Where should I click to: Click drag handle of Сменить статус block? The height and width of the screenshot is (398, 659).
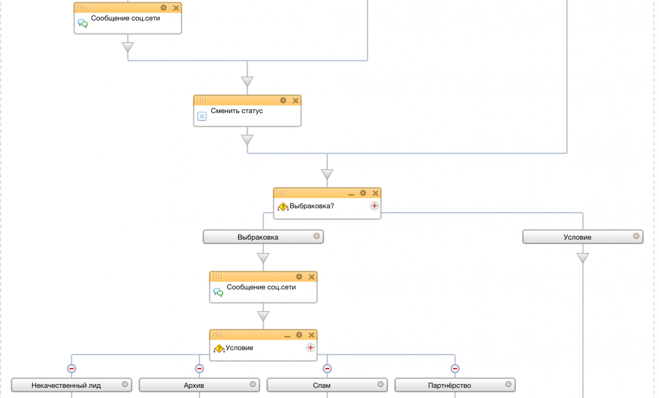click(202, 100)
